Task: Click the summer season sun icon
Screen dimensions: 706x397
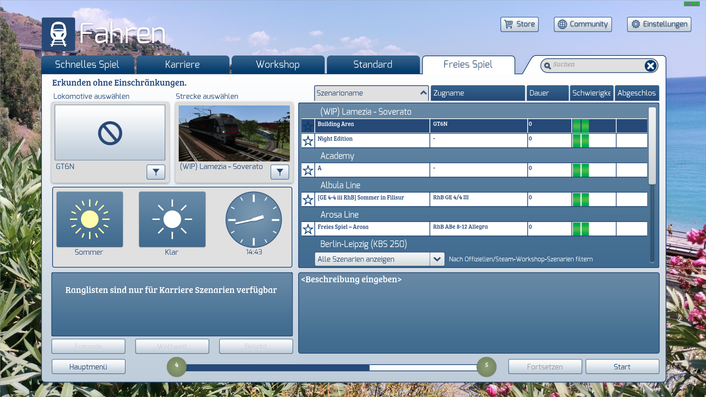Action: (90, 219)
